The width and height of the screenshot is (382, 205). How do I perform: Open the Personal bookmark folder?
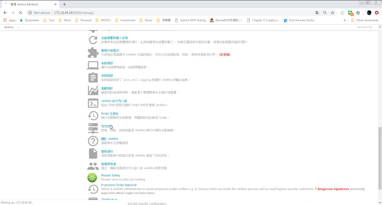click(83, 20)
